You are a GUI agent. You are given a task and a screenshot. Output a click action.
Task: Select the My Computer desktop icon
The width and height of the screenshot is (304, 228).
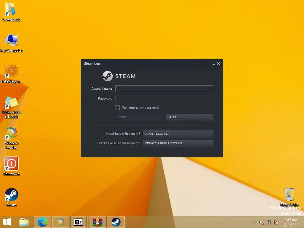pyautogui.click(x=12, y=43)
